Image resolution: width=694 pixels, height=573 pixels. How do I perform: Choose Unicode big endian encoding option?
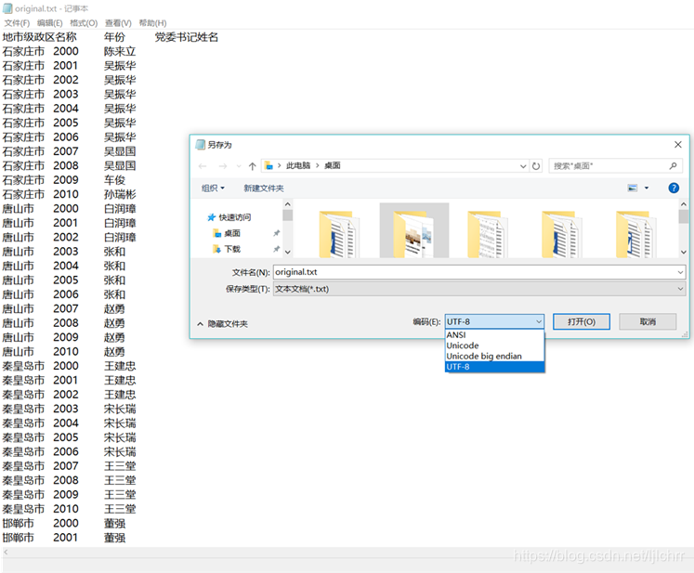tap(494, 357)
